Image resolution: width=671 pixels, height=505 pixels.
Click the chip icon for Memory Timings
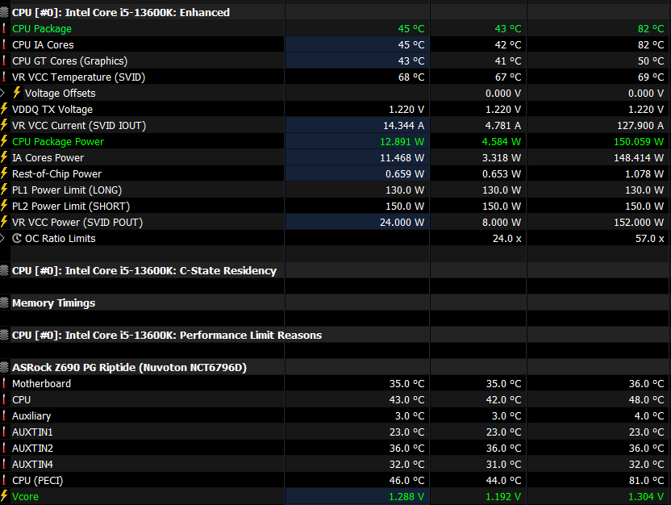pyautogui.click(x=4, y=303)
